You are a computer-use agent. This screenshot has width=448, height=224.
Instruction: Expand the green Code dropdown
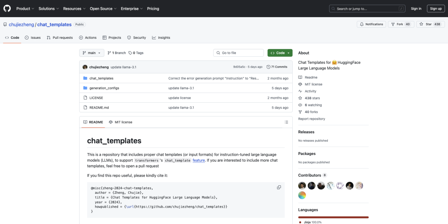point(280,53)
